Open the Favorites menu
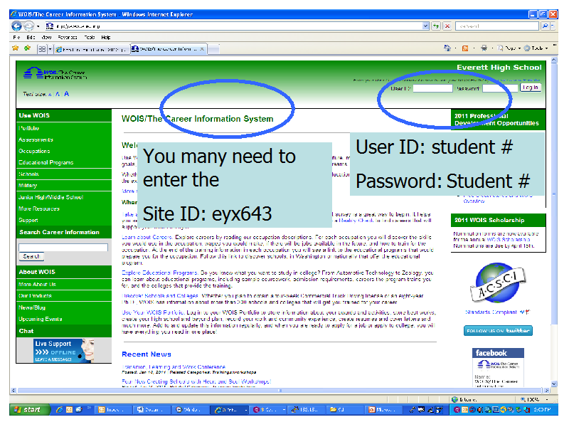 click(68, 37)
